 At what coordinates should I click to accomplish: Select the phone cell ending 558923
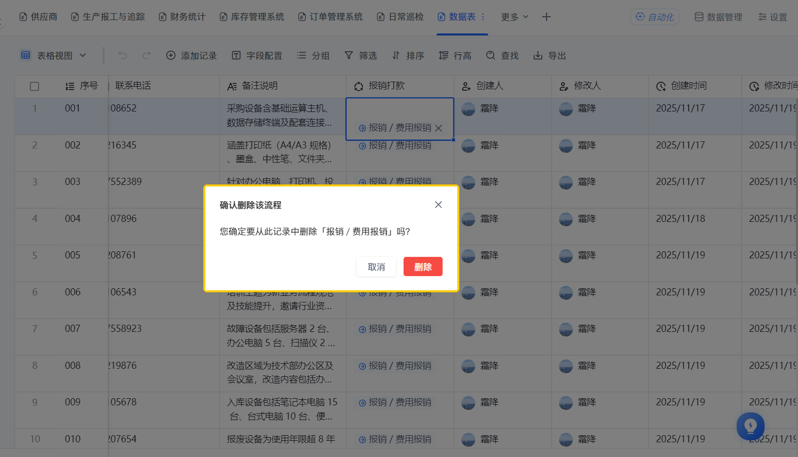pyautogui.click(x=164, y=336)
